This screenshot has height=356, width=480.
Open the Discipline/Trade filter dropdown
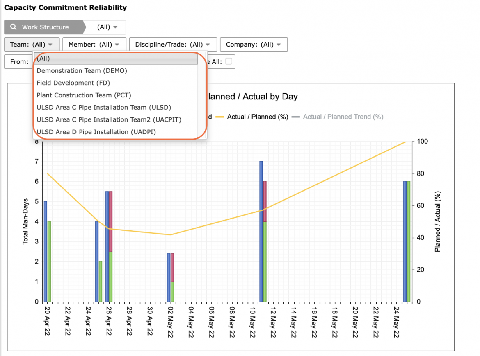tap(173, 45)
